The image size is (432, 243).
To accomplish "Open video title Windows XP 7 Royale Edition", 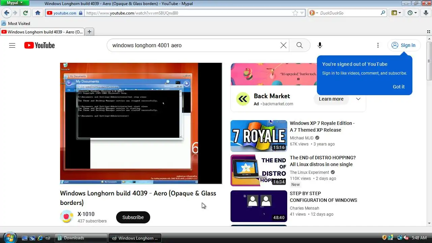I will tap(322, 127).
